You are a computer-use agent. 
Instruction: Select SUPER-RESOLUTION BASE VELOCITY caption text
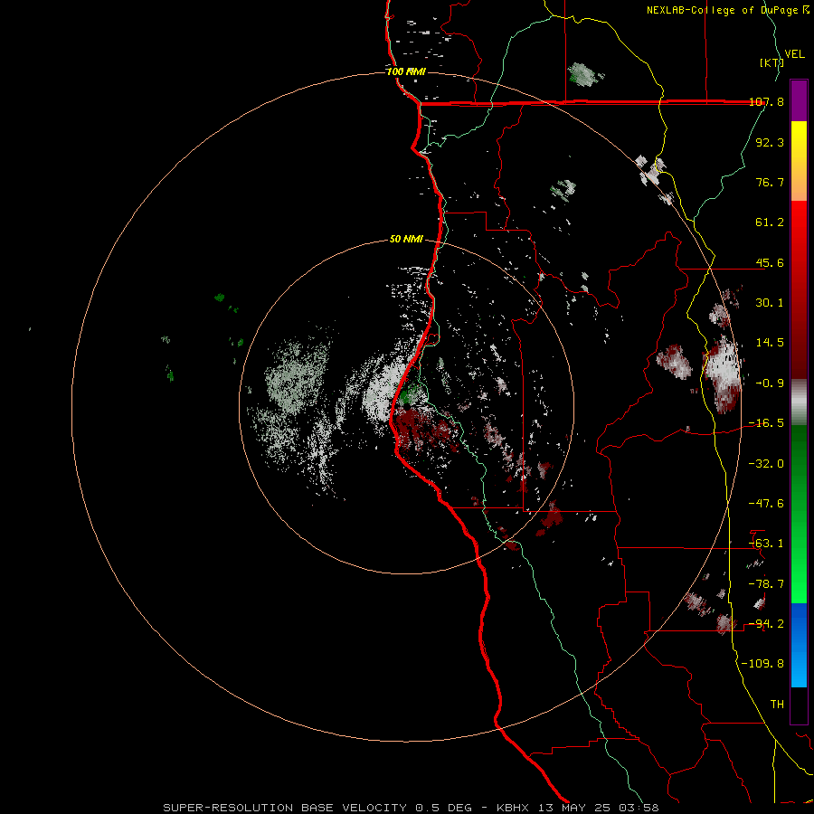[x=285, y=808]
